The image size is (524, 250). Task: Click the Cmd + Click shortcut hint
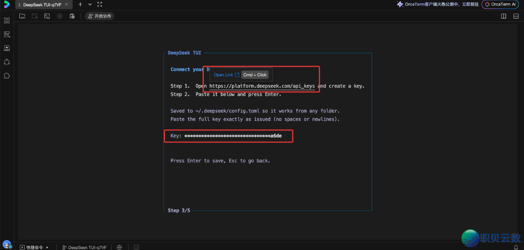coord(255,75)
